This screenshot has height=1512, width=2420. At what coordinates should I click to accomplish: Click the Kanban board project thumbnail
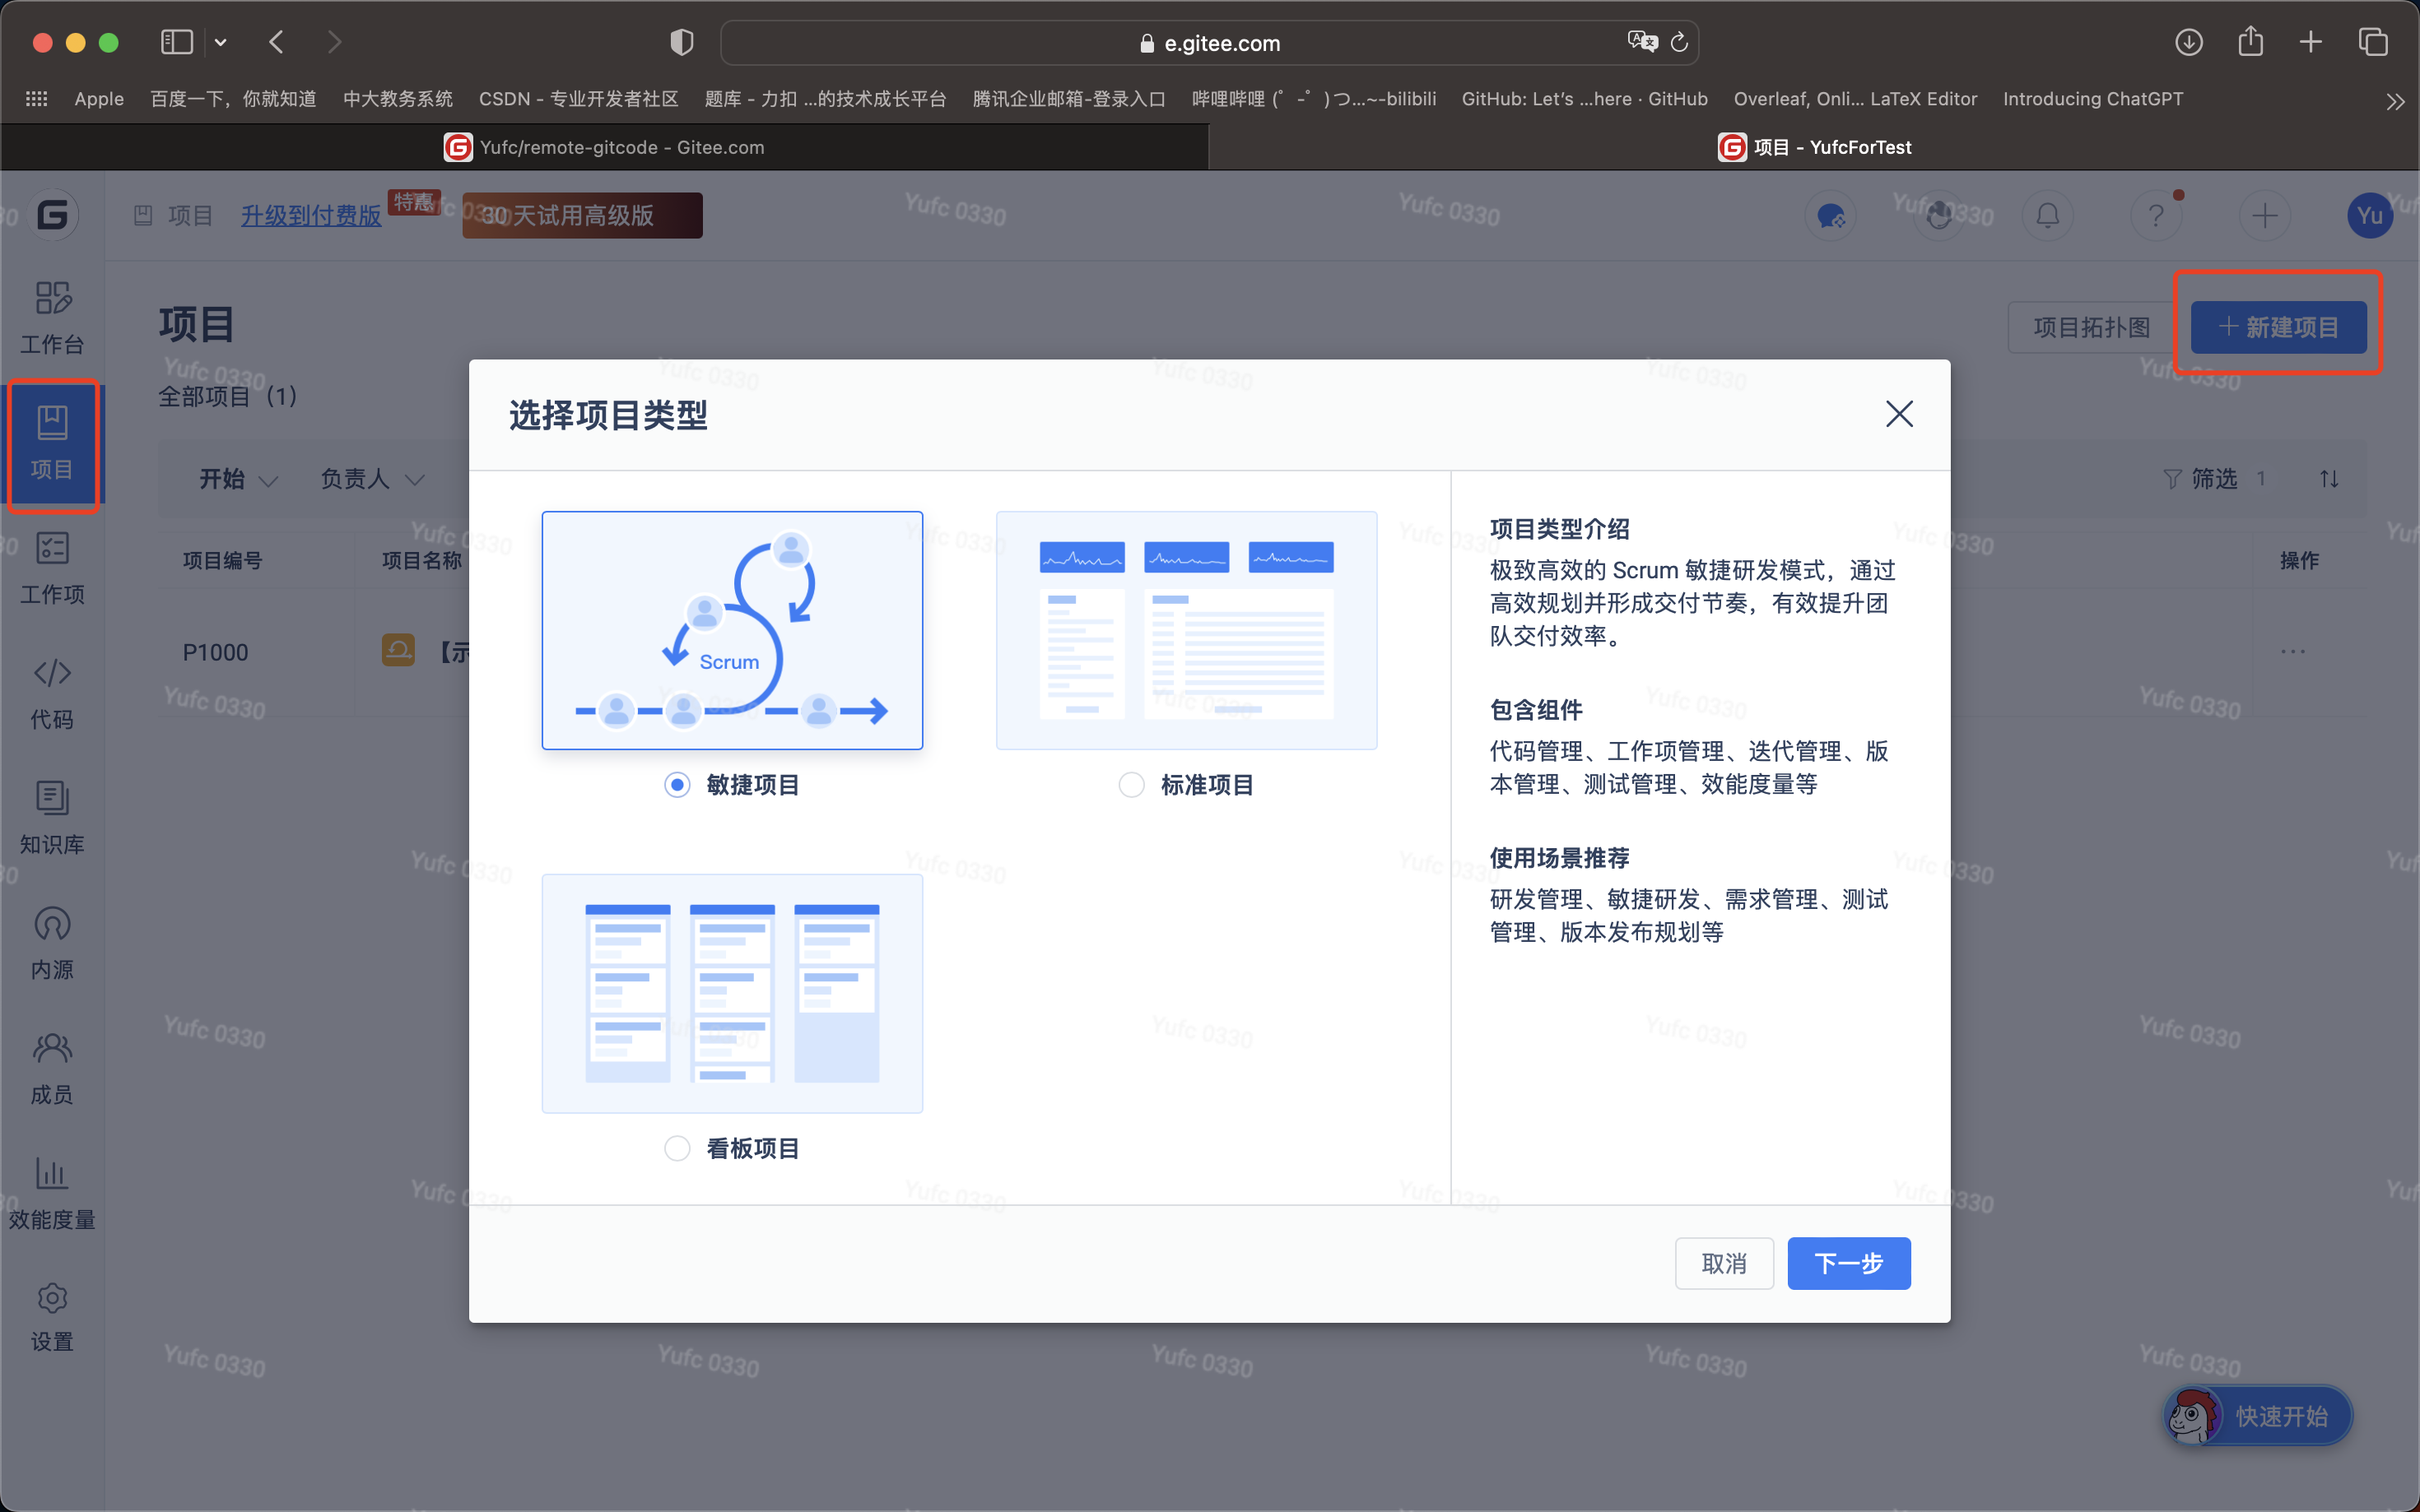733,993
